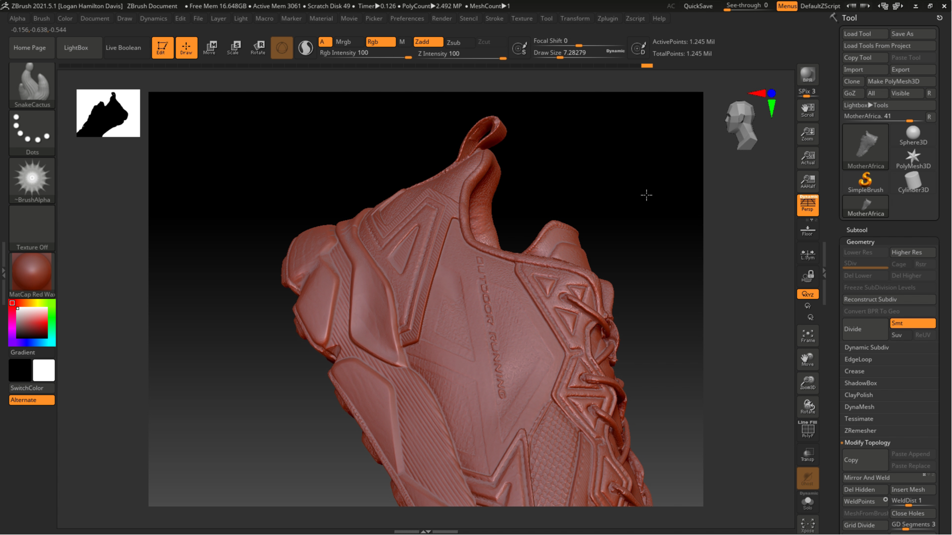Open the BrushAlpha selector

pos(32,180)
